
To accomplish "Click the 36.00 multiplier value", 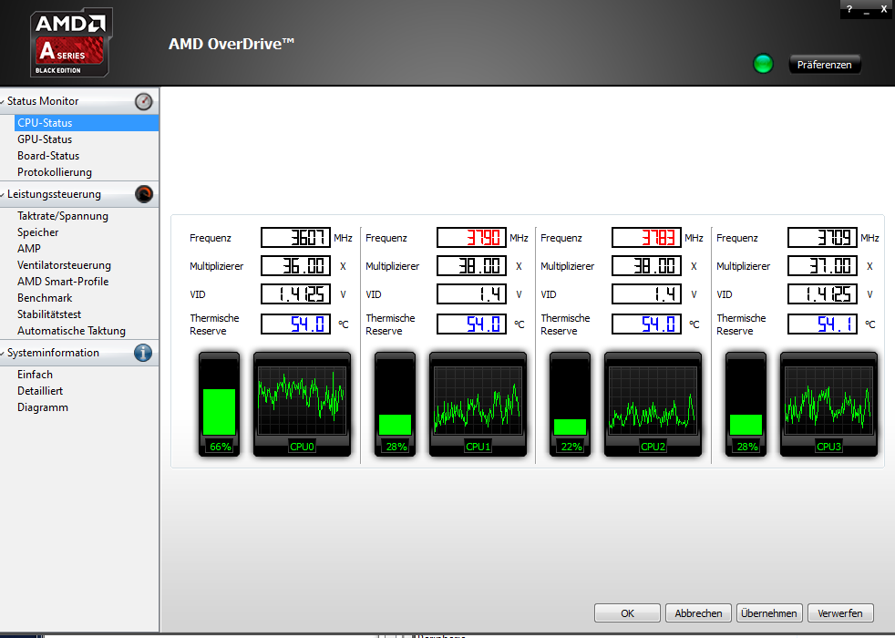I will (295, 266).
